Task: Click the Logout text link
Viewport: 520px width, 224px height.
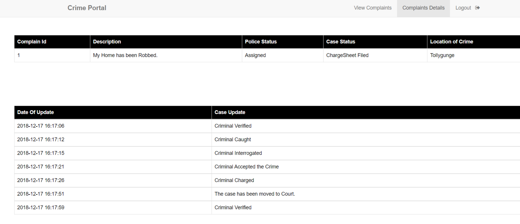Action: pyautogui.click(x=463, y=8)
